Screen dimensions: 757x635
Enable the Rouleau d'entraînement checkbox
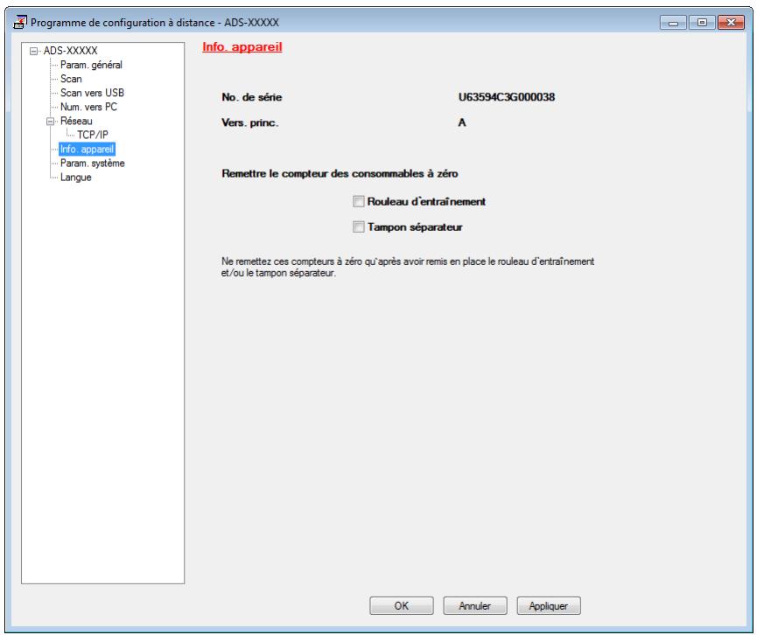[x=358, y=201]
